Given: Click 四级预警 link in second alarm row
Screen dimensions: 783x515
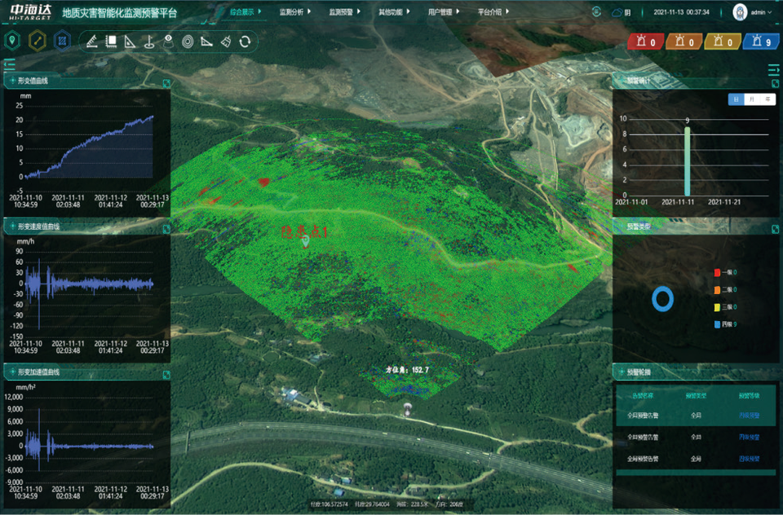Looking at the screenshot, I should 749,437.
